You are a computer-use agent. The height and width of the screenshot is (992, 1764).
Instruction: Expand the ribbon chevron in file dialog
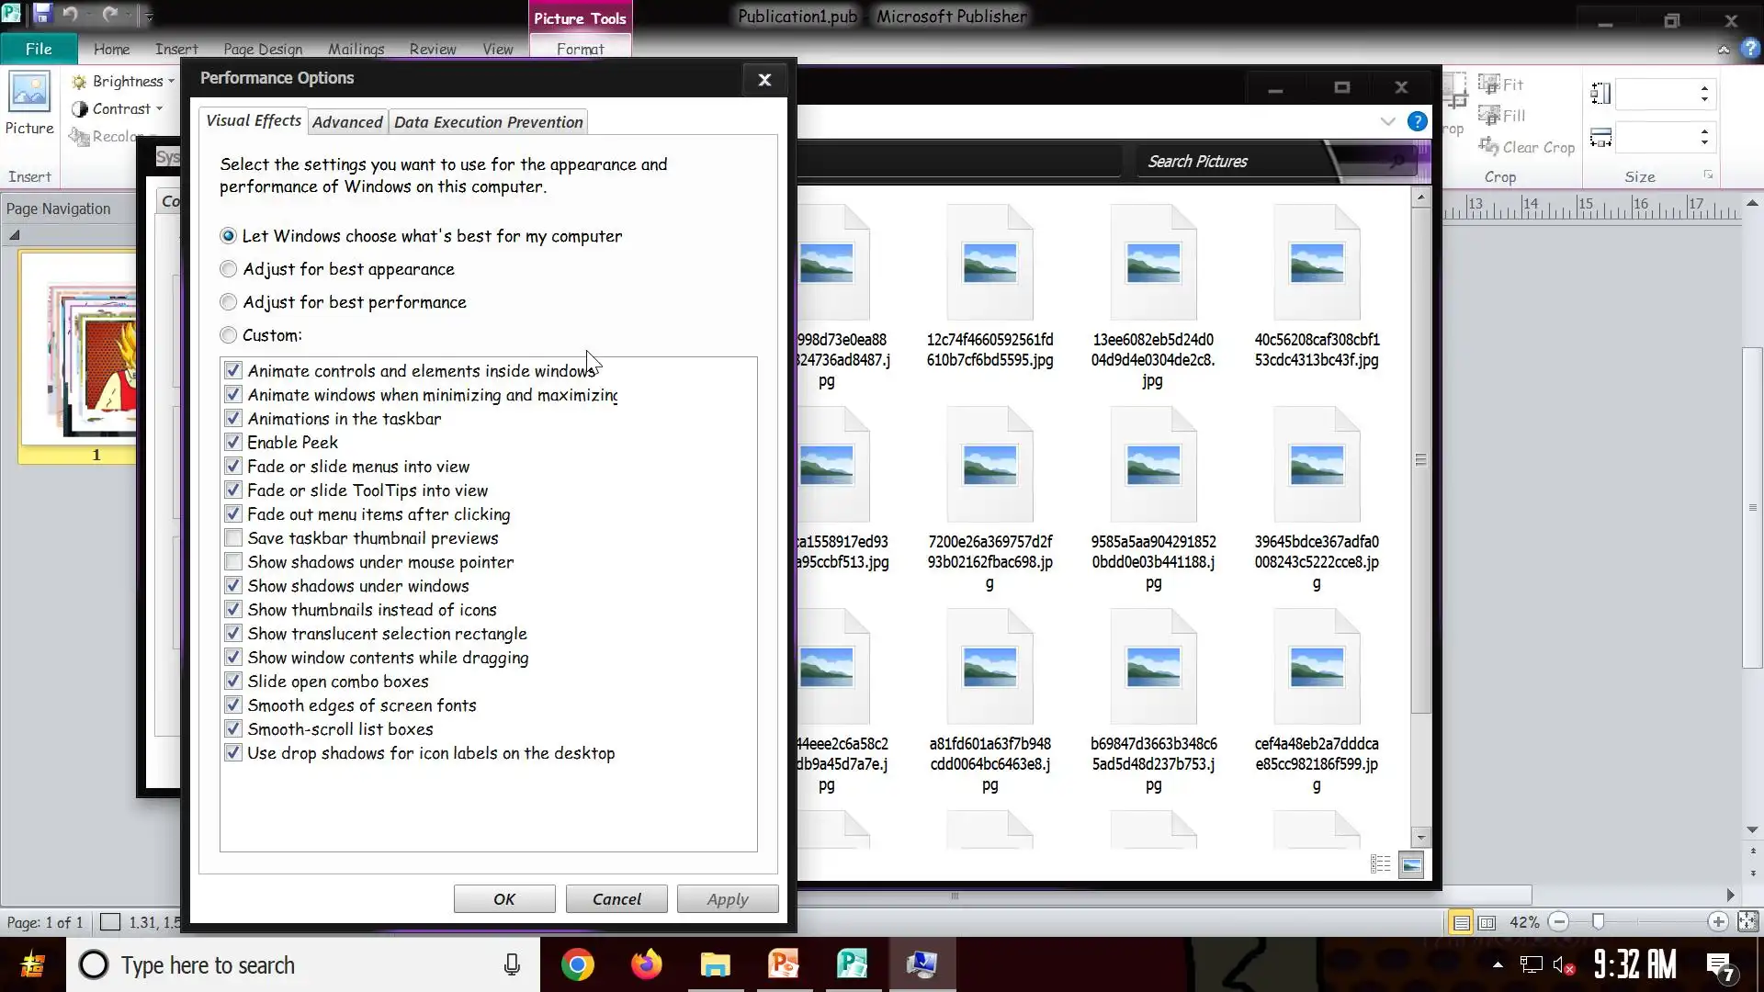pos(1387,121)
